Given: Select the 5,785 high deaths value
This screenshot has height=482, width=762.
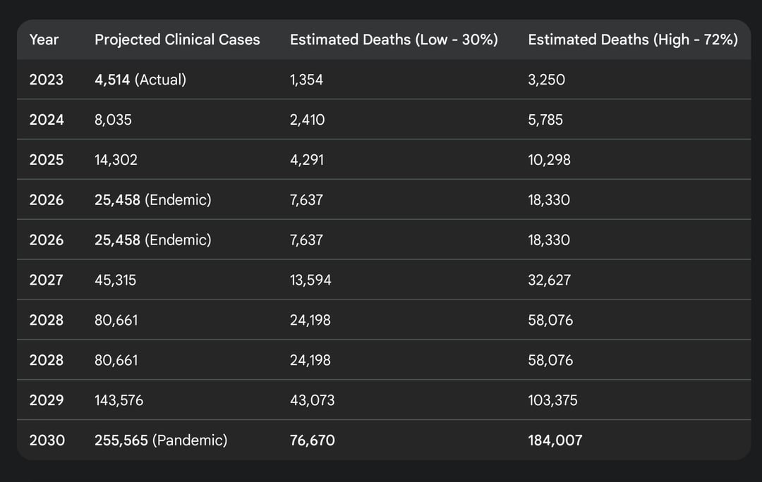Looking at the screenshot, I should [x=545, y=120].
